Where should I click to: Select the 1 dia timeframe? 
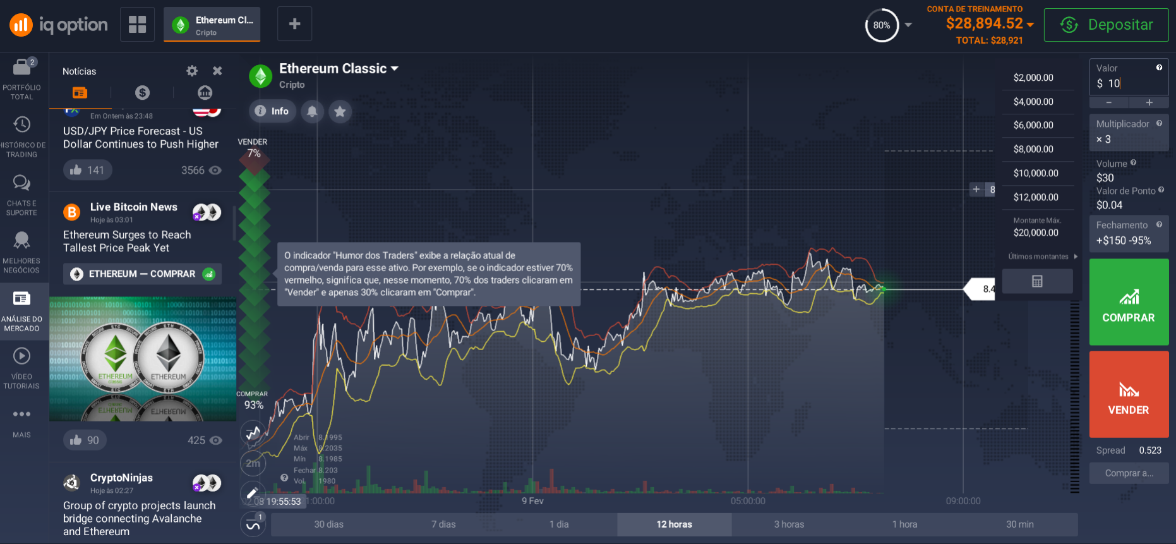(559, 524)
